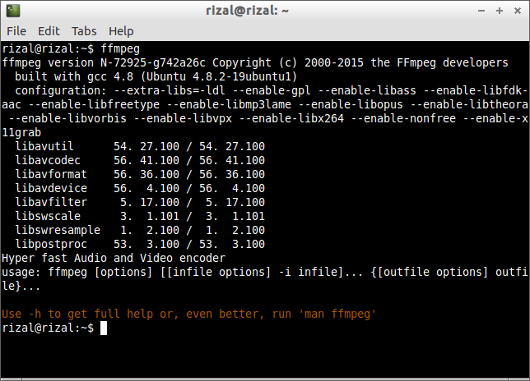This screenshot has width=530, height=381.
Task: Open the Edit menu
Action: [x=49, y=31]
